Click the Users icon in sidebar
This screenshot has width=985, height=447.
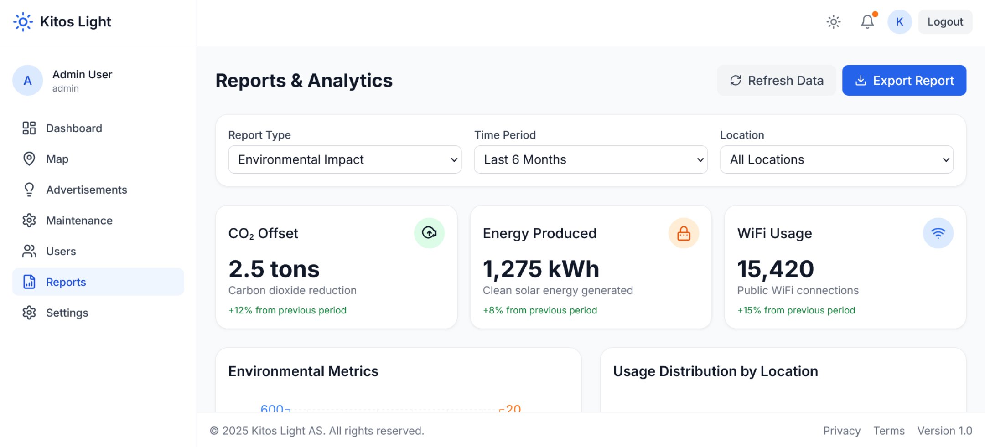pos(29,251)
